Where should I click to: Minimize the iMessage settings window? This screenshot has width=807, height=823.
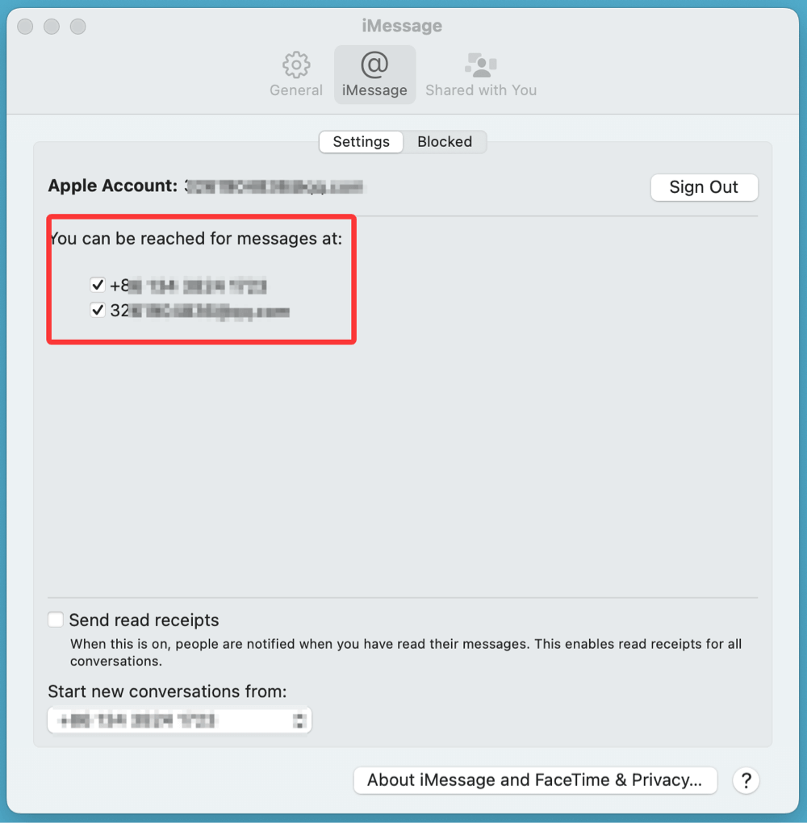(x=51, y=26)
